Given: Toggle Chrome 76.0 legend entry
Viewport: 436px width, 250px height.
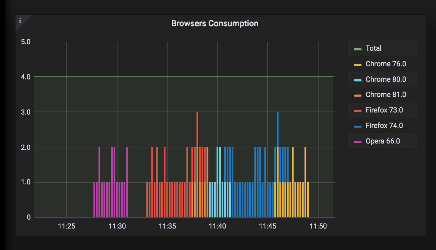Looking at the screenshot, I should click(x=386, y=64).
